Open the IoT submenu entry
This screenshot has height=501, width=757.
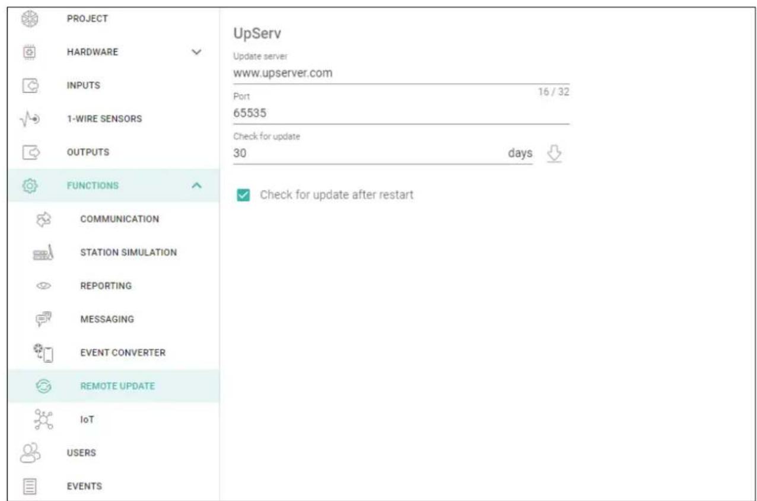point(88,419)
